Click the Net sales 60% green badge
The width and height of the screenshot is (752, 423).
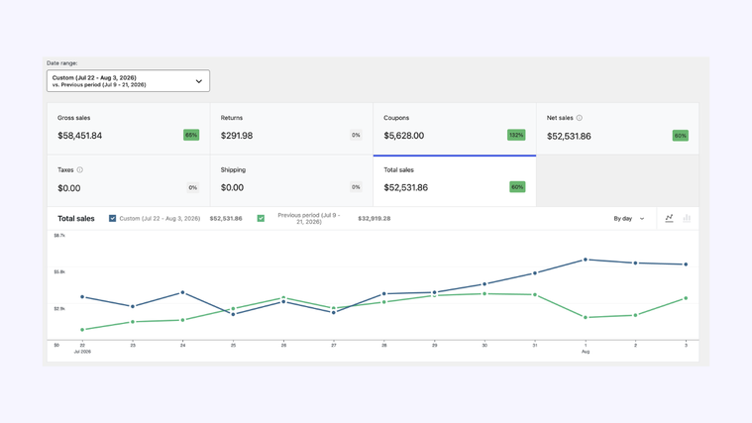(680, 136)
